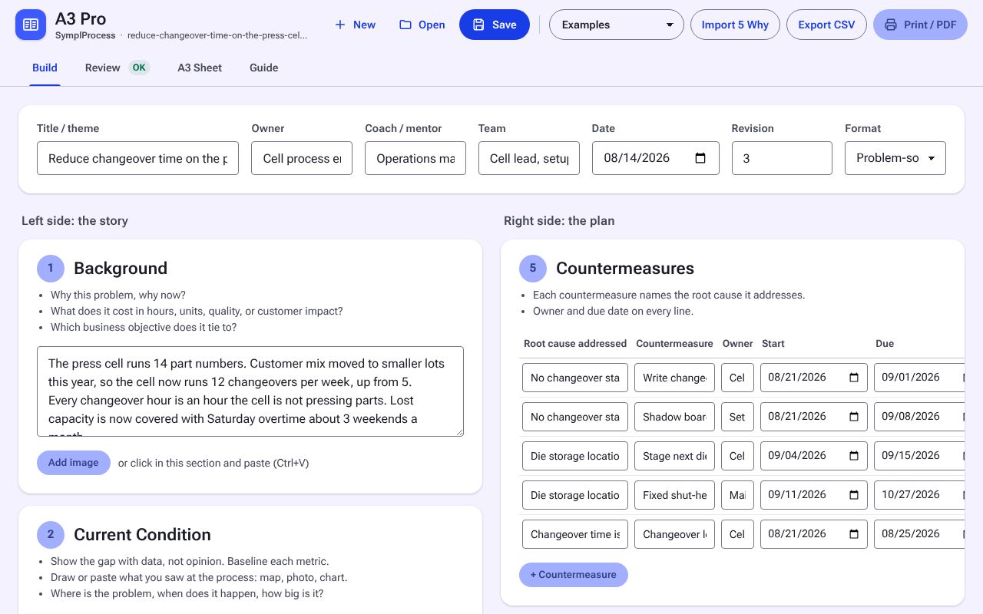The height and width of the screenshot is (614, 983).
Task: Click the "Changeover time is" root cause cell
Action: pos(575,534)
